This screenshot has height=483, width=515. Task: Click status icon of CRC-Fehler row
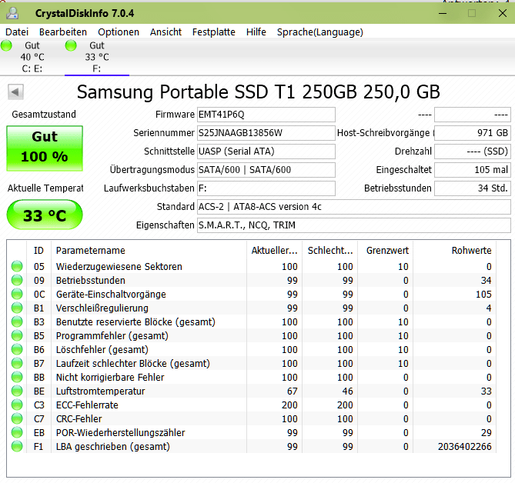(x=17, y=418)
